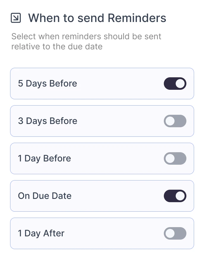This screenshot has height=264, width=203.
Task: Select the "3 Days Before" label text
Action: click(47, 121)
